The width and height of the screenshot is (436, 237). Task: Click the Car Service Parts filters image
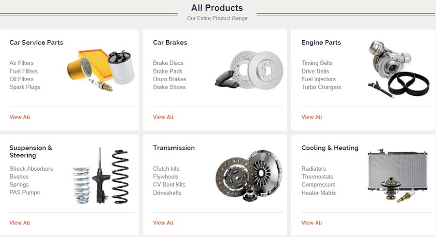pos(101,71)
